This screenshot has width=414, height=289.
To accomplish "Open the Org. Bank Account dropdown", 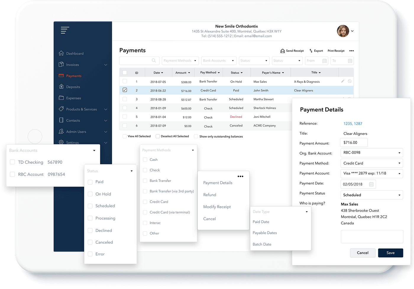I will coord(371,152).
